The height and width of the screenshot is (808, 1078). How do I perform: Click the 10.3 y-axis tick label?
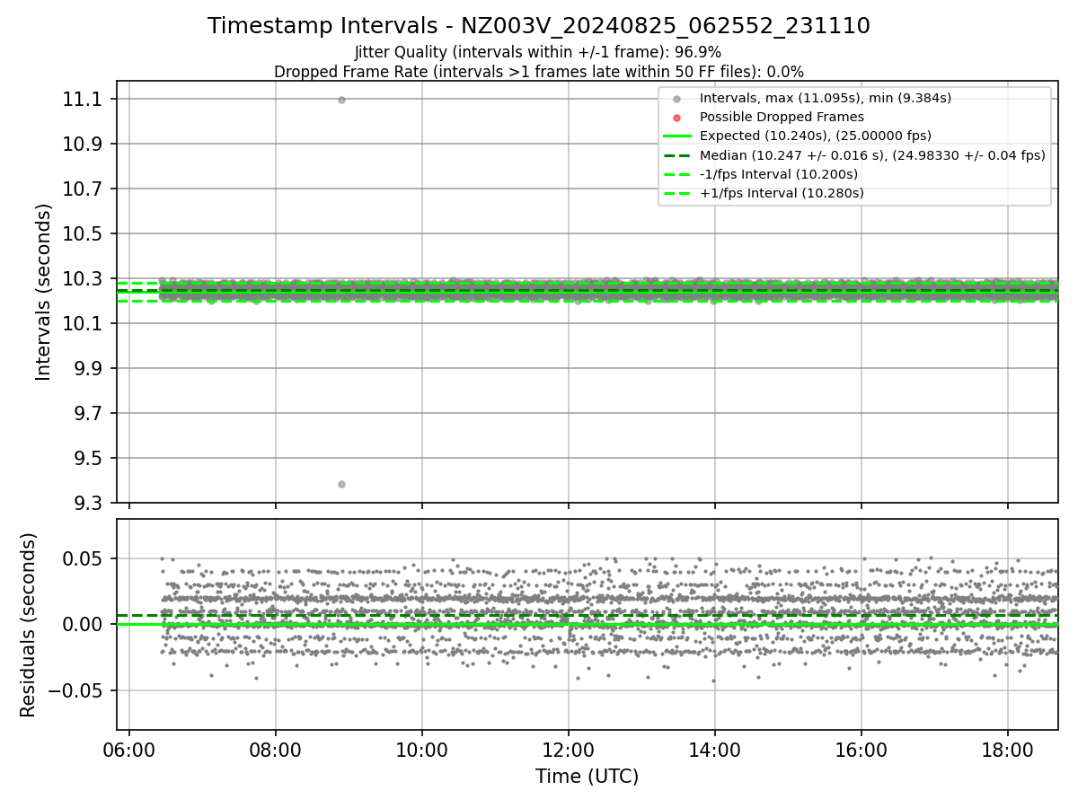tap(81, 278)
